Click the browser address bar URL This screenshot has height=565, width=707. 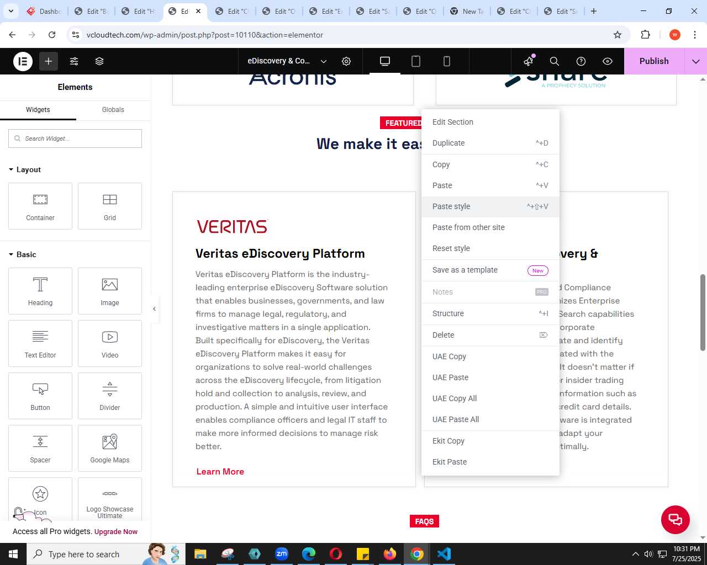pyautogui.click(x=205, y=35)
